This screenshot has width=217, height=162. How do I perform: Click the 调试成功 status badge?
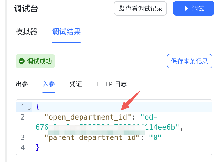[x=35, y=61]
